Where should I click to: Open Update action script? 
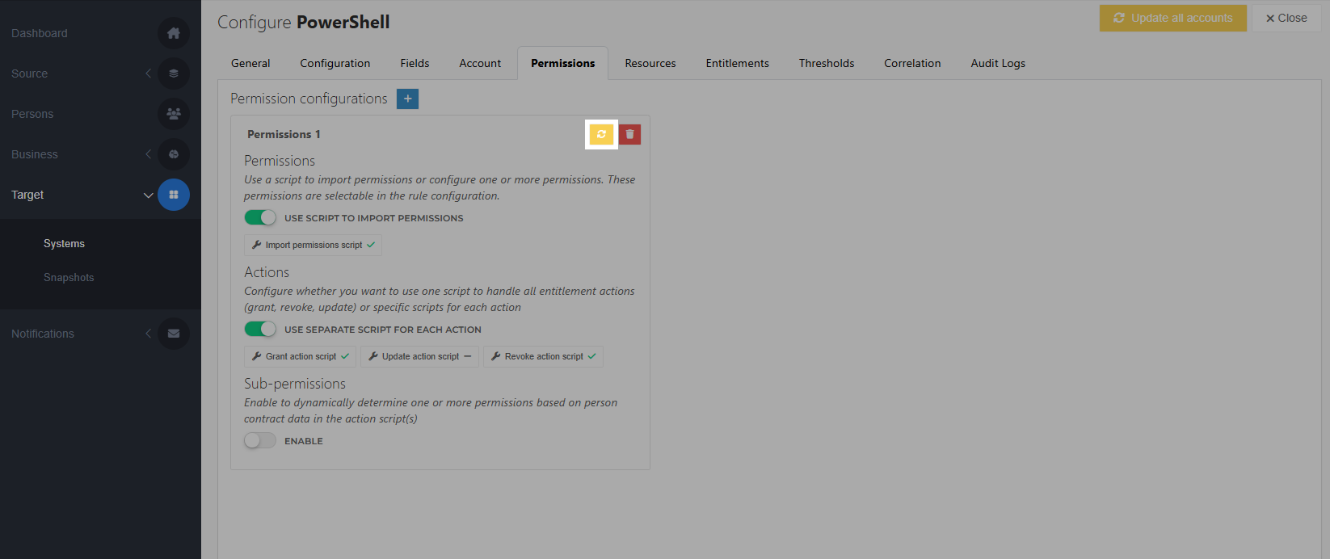click(420, 356)
